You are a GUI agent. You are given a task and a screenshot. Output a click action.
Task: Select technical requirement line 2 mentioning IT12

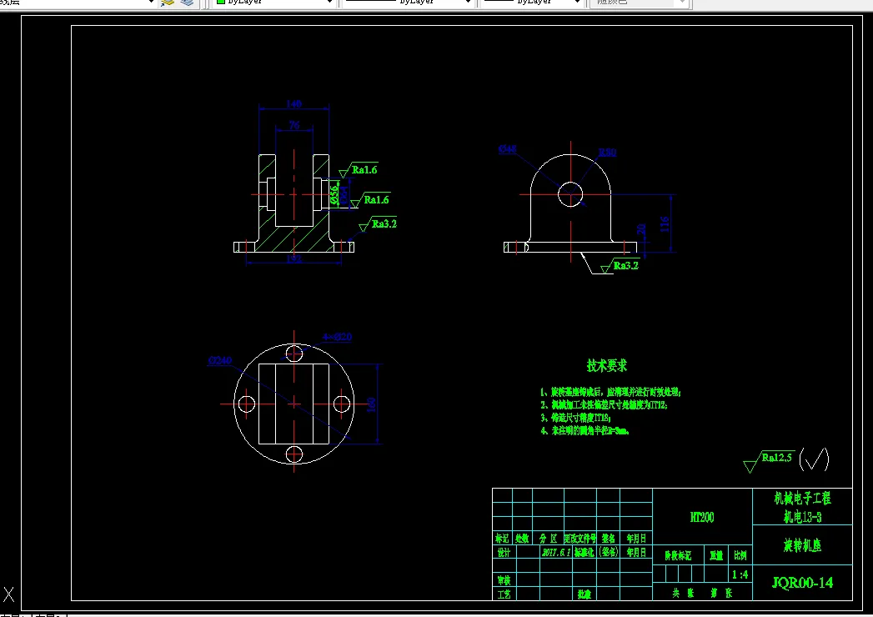[604, 405]
